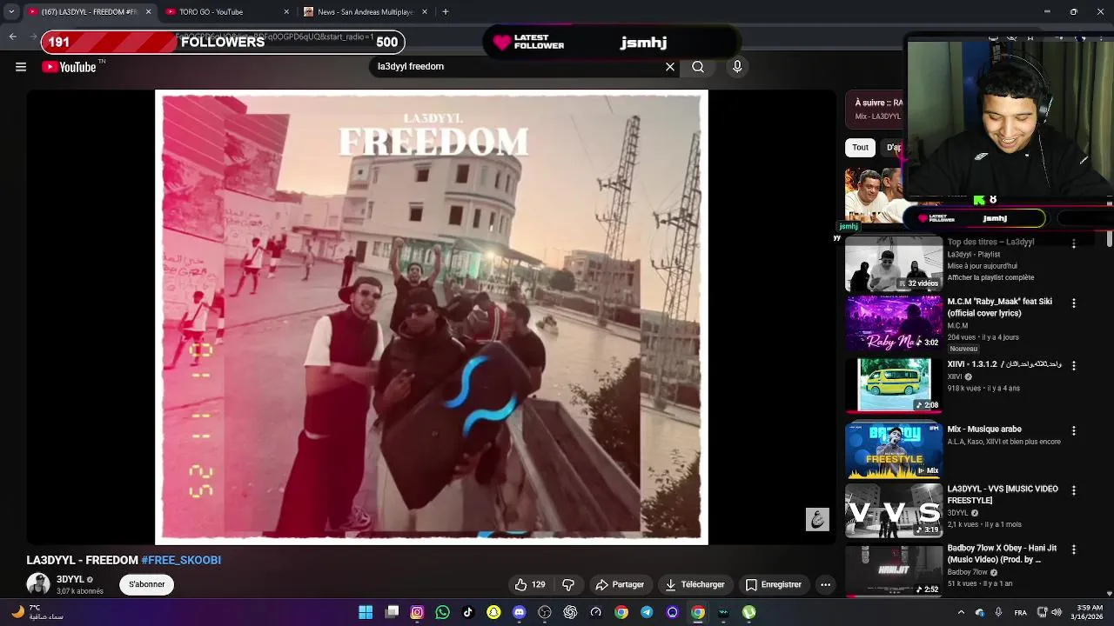Open the #FREE_SKOOBI hashtag link

[181, 560]
